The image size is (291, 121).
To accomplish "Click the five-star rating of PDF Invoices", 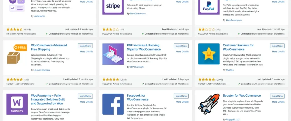I will (x=110, y=80).
